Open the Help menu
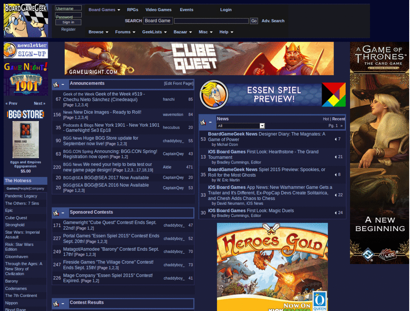Screen dimensions: 414x311 point(226,32)
